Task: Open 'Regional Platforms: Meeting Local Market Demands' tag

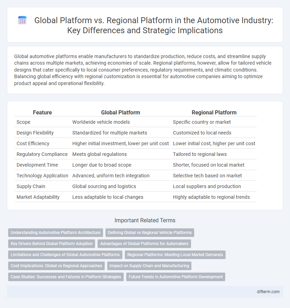Action: tap(175, 254)
